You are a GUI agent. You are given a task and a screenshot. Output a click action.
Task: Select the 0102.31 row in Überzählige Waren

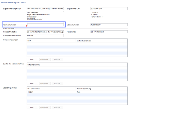pyautogui.click(x=77, y=92)
